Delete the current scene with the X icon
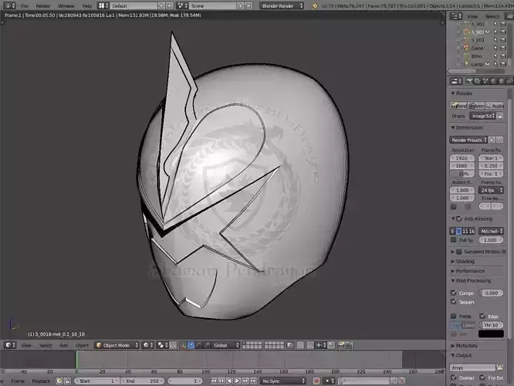Viewport: 514px width, 386px height. [249, 6]
